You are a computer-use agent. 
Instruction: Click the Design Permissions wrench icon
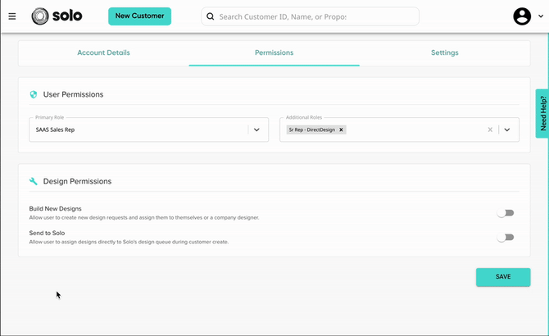(34, 181)
